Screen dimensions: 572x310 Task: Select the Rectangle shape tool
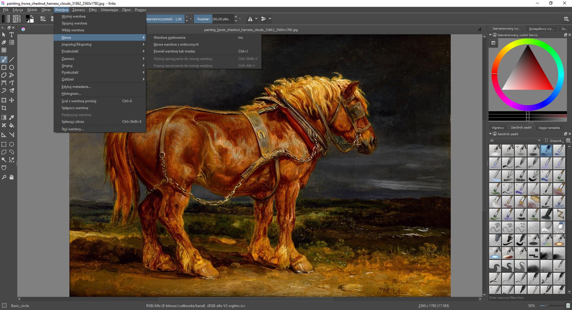pos(4,68)
